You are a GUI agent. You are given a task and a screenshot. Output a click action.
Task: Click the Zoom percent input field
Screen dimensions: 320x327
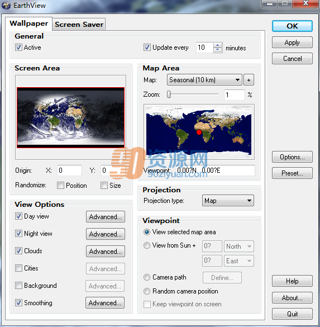234,95
